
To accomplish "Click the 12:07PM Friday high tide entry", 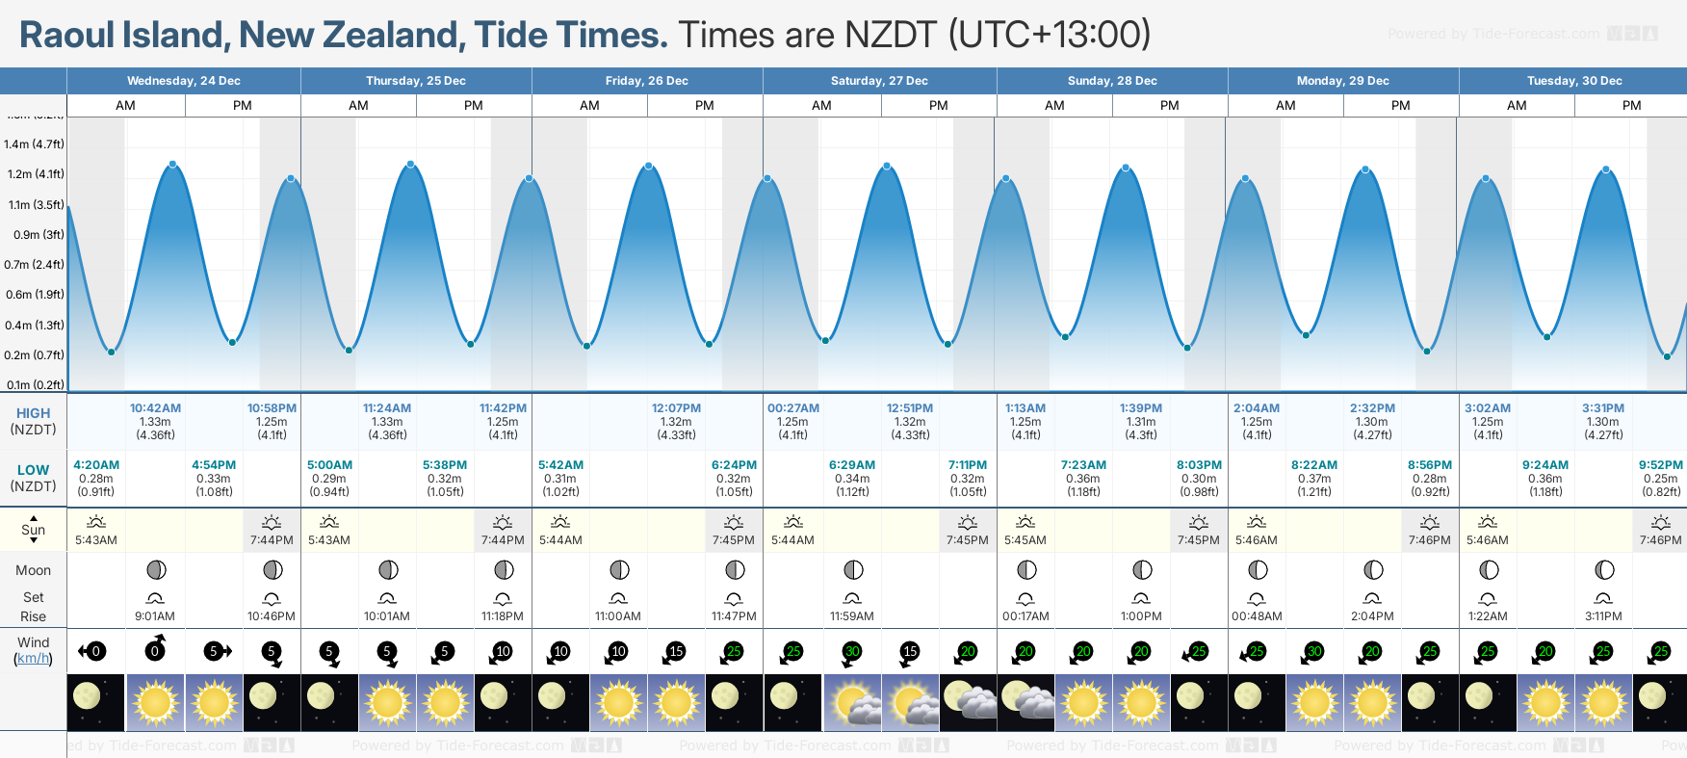I will click(x=676, y=421).
